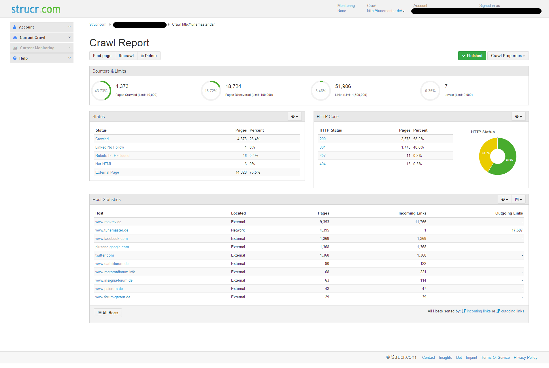Click the Current Monitoring chart icon
Screen dimensions: 549x368
click(15, 48)
